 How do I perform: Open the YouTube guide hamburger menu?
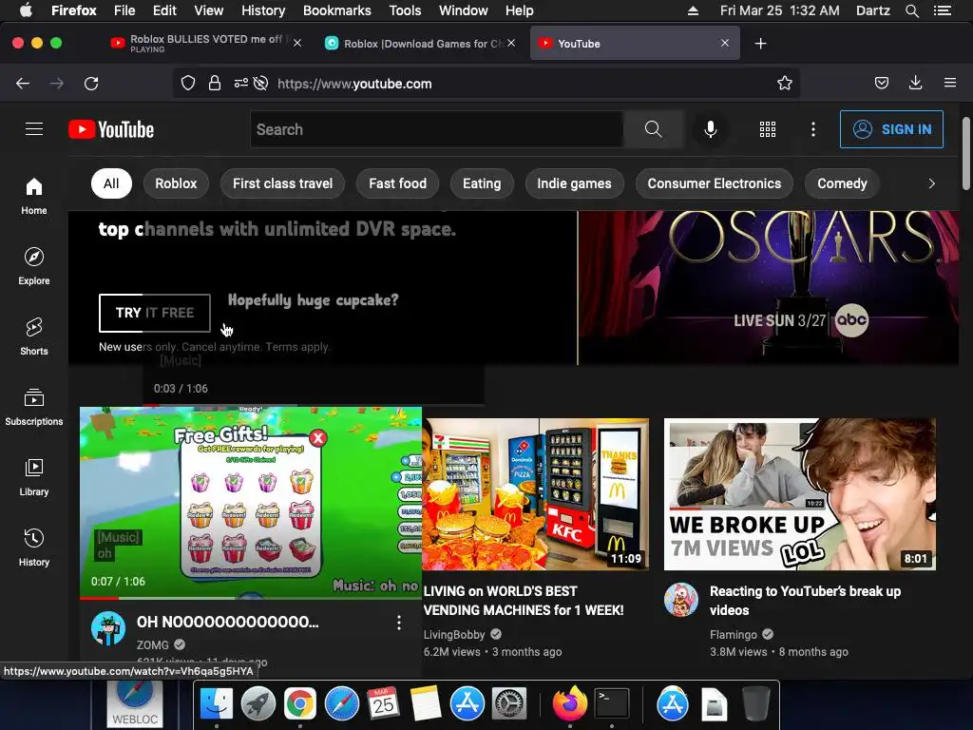tap(34, 129)
